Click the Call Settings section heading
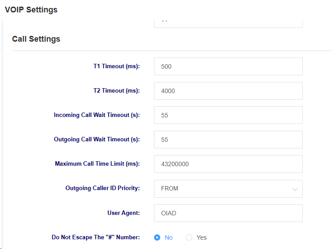This screenshot has width=332, height=249. pos(36,39)
